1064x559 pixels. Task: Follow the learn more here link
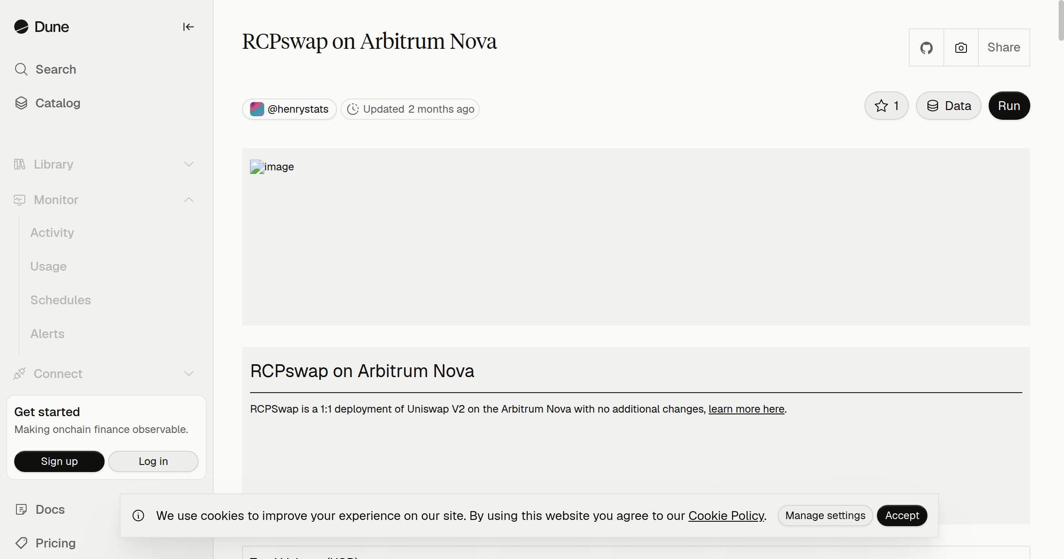pos(747,409)
